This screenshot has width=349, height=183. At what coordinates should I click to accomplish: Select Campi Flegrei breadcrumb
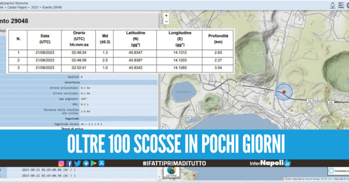pos(17,8)
